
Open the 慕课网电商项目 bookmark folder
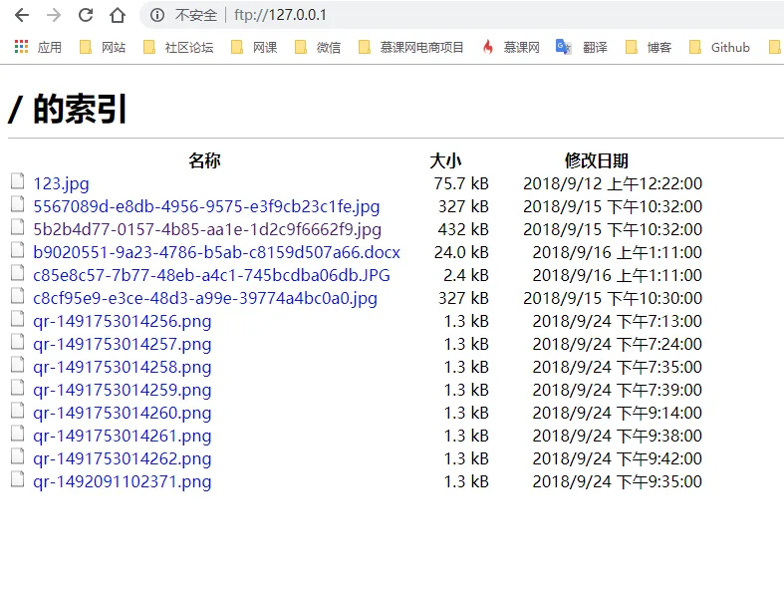411,47
